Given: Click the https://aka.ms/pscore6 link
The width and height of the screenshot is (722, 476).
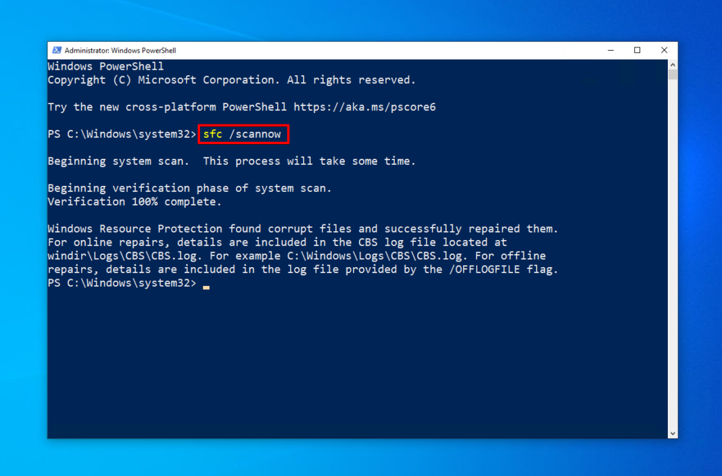Looking at the screenshot, I should pyautogui.click(x=365, y=106).
